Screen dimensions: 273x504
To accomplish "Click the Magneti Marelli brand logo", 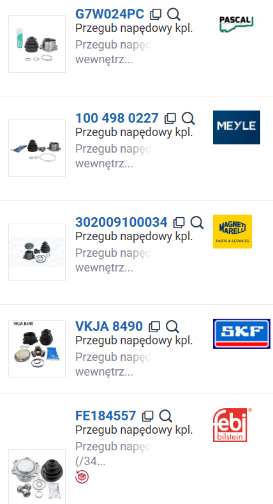I will (232, 231).
